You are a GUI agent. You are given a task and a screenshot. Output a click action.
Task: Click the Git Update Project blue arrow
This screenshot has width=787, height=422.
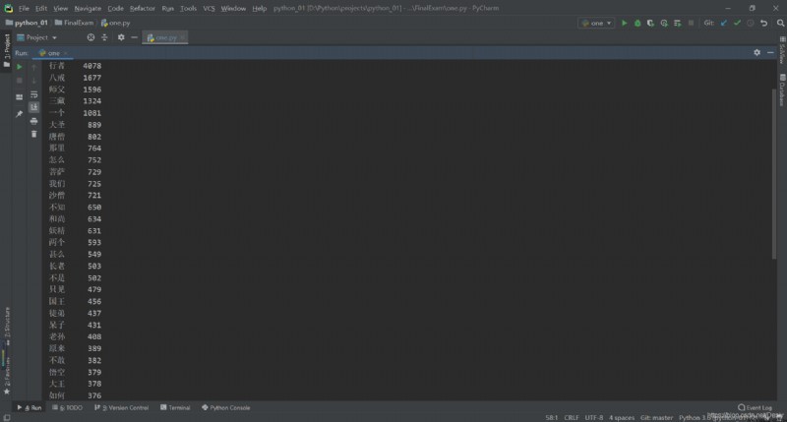724,23
